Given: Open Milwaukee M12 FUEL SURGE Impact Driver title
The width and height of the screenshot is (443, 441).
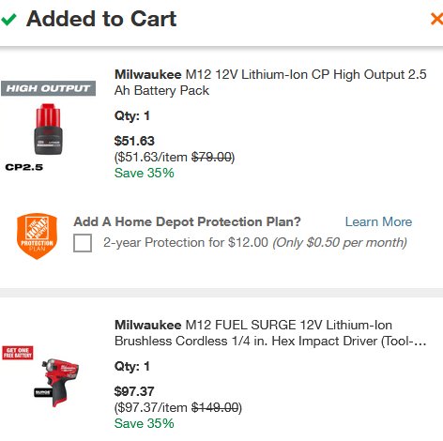Looking at the screenshot, I should tap(270, 333).
